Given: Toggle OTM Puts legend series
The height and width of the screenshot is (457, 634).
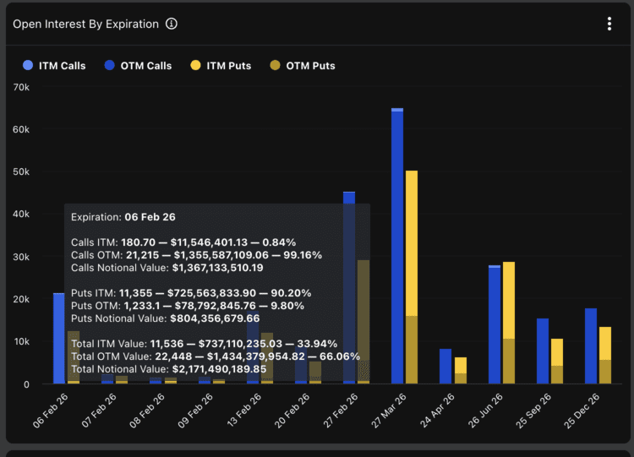Looking at the screenshot, I should [x=304, y=66].
